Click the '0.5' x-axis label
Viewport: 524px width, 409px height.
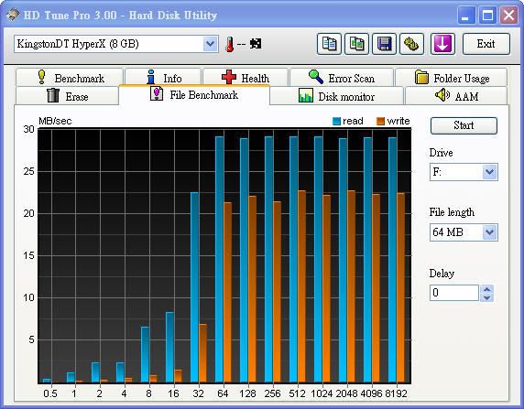click(x=50, y=393)
